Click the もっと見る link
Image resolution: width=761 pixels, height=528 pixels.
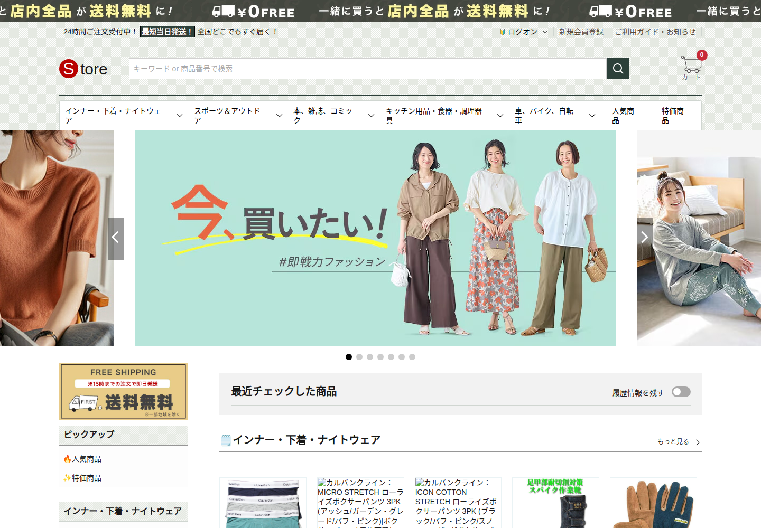point(673,441)
